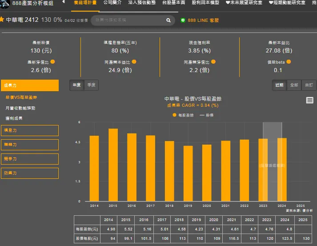This screenshot has height=246, width=317.
Task: Select the 全部 time range
Action: 294,85
